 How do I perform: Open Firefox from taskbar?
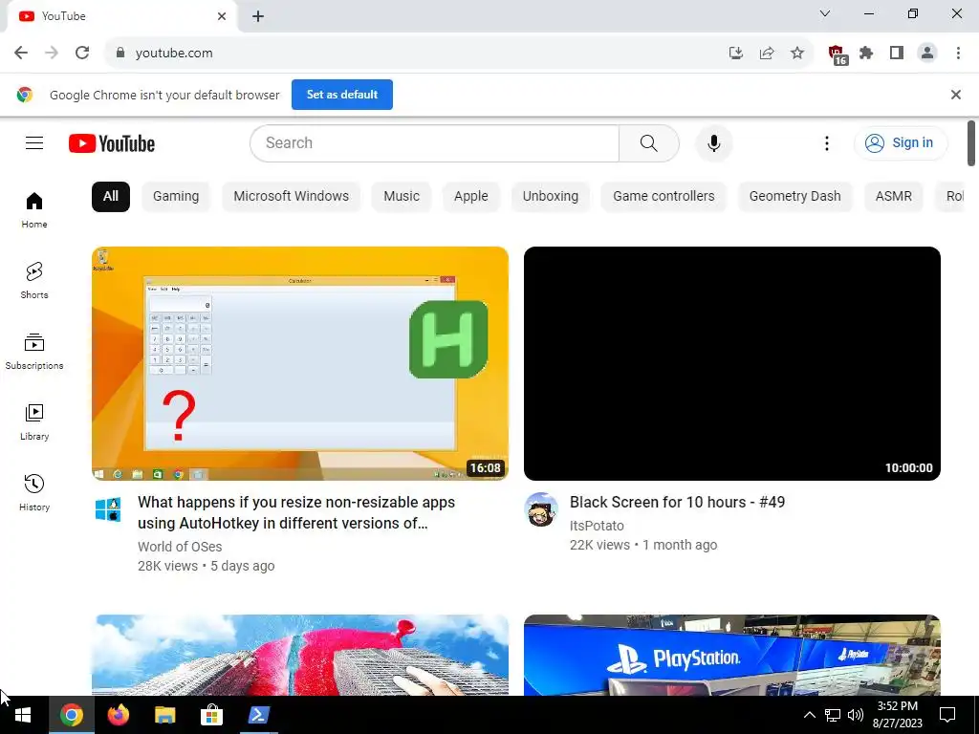tap(118, 715)
